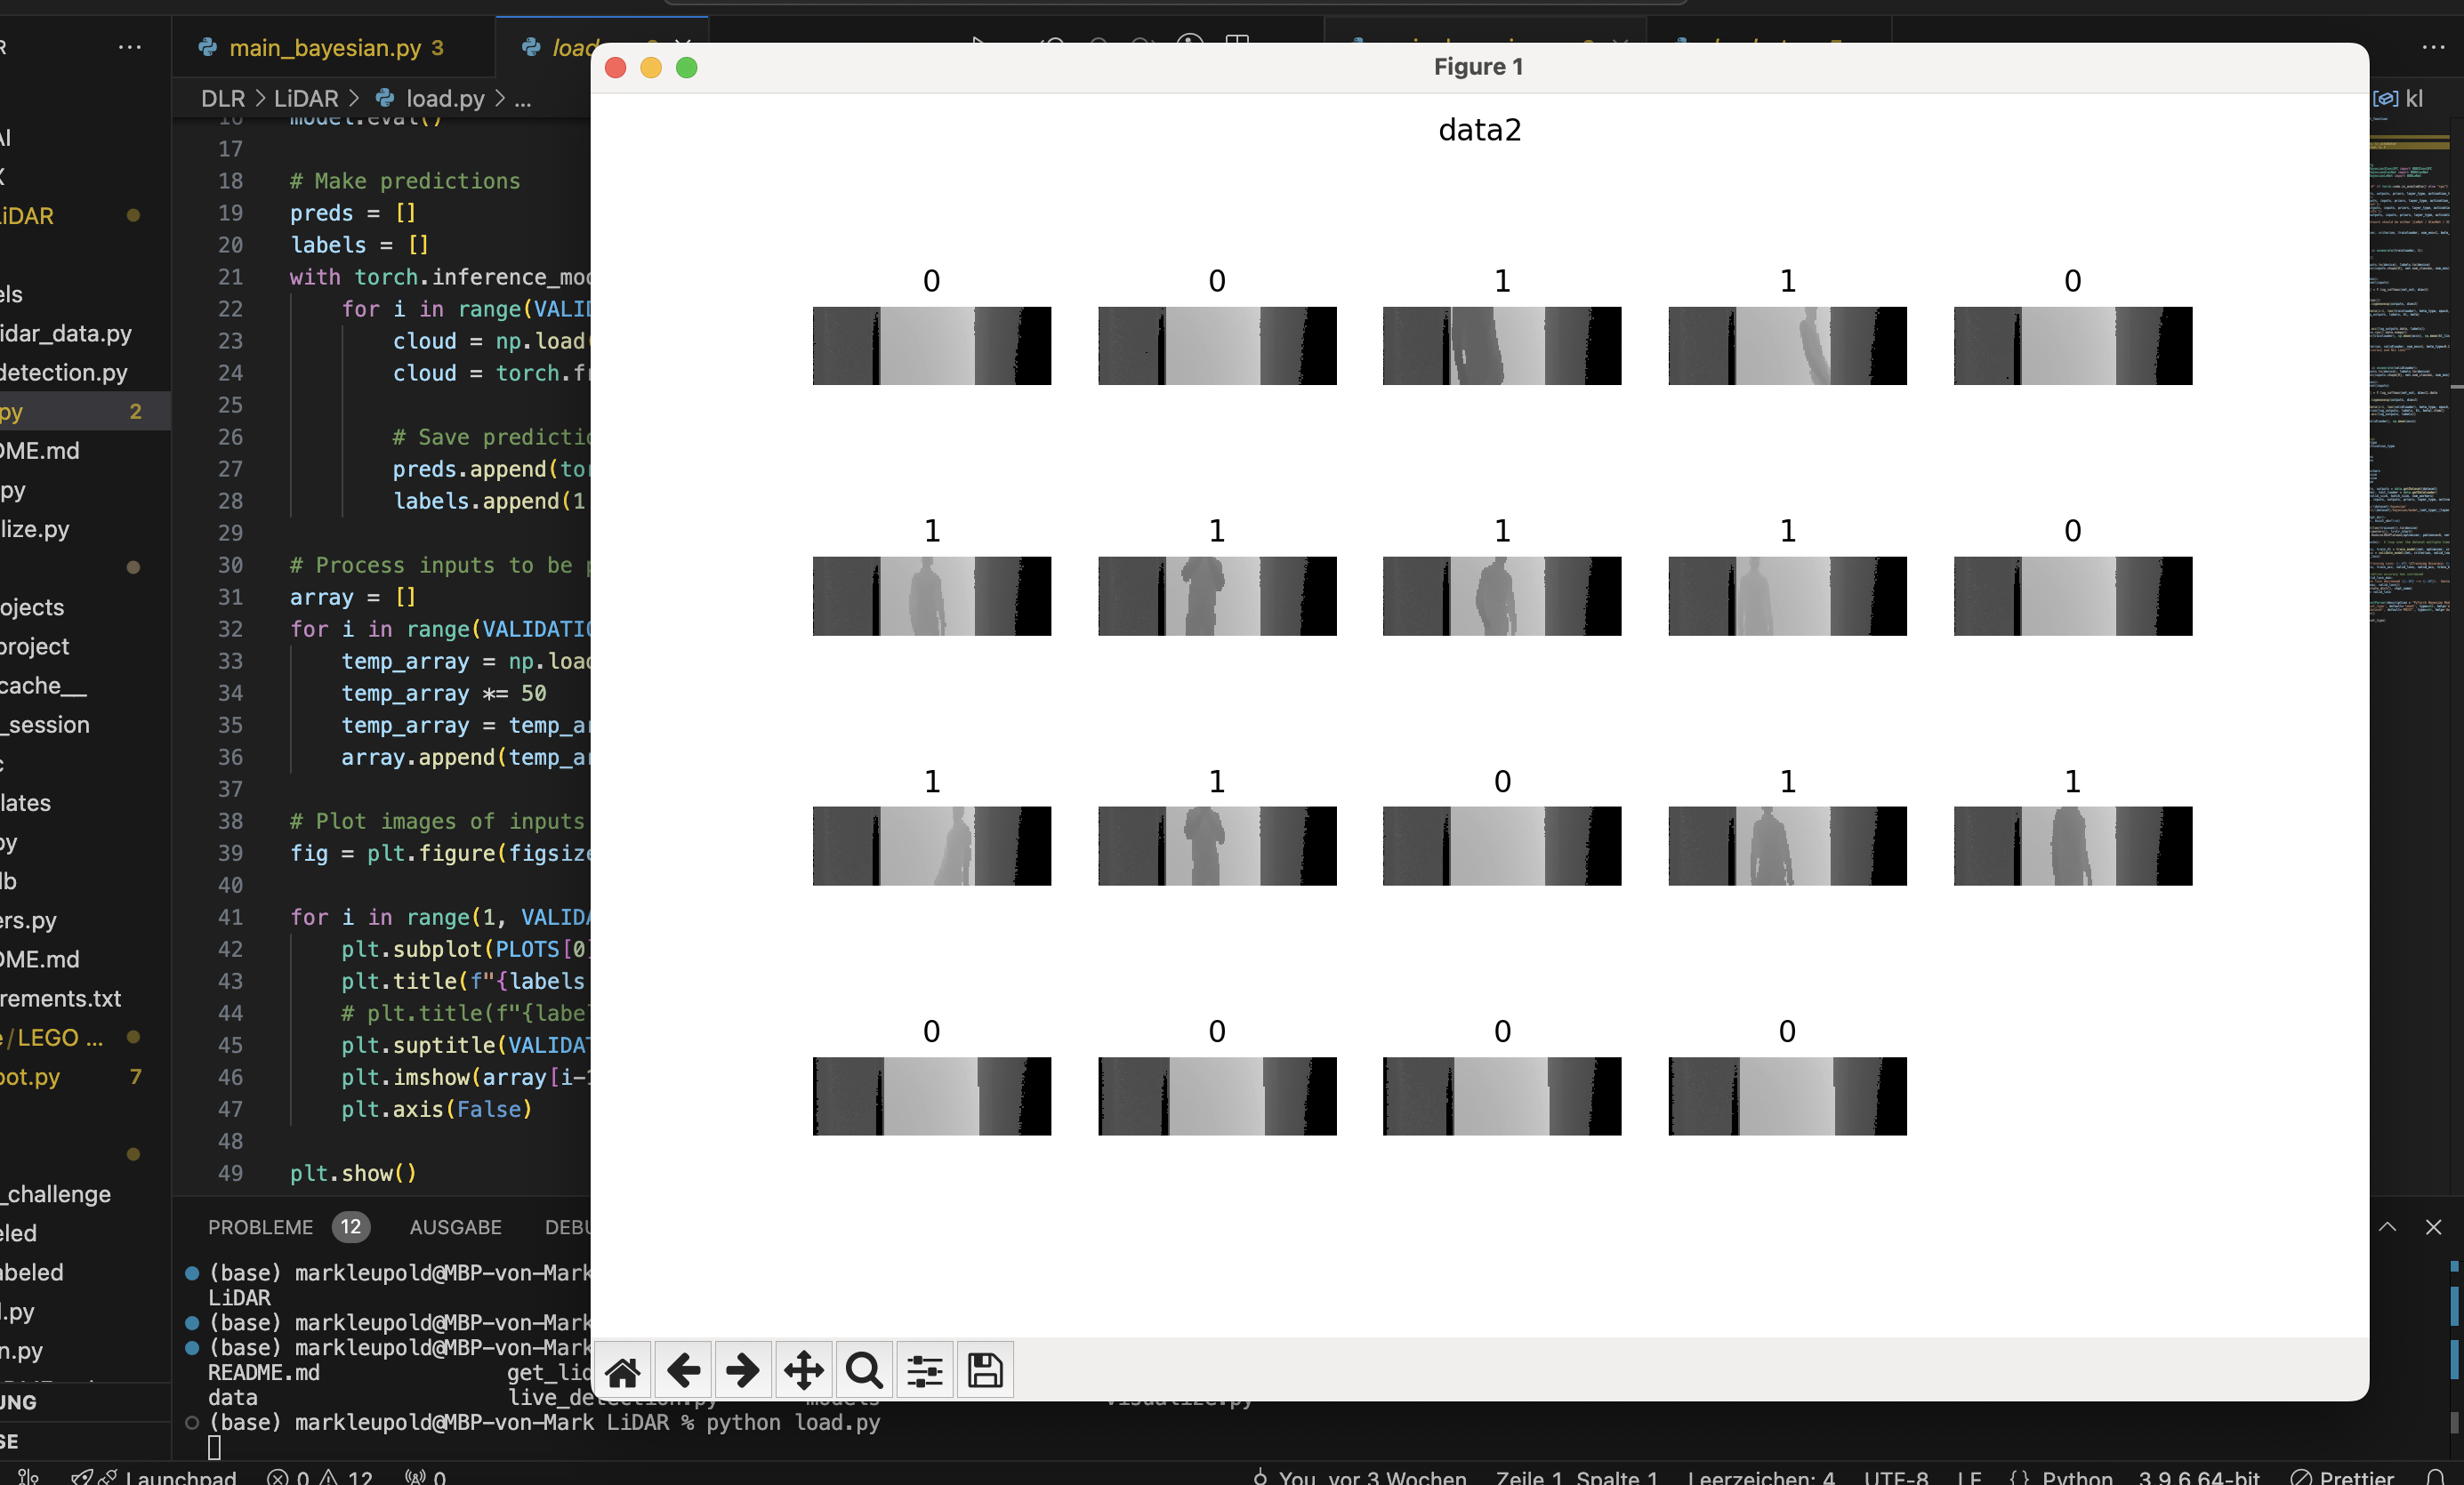The width and height of the screenshot is (2464, 1485).
Task: Maximize panel with the up chevron
Action: (x=2387, y=1227)
